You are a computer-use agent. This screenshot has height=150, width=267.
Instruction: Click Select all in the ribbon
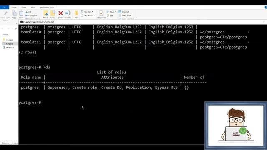tap(124, 12)
